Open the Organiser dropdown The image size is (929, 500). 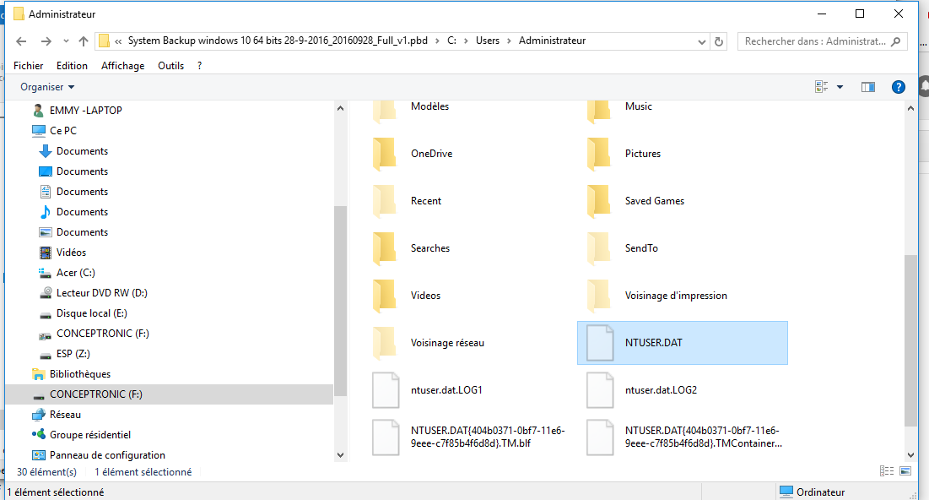[47, 87]
